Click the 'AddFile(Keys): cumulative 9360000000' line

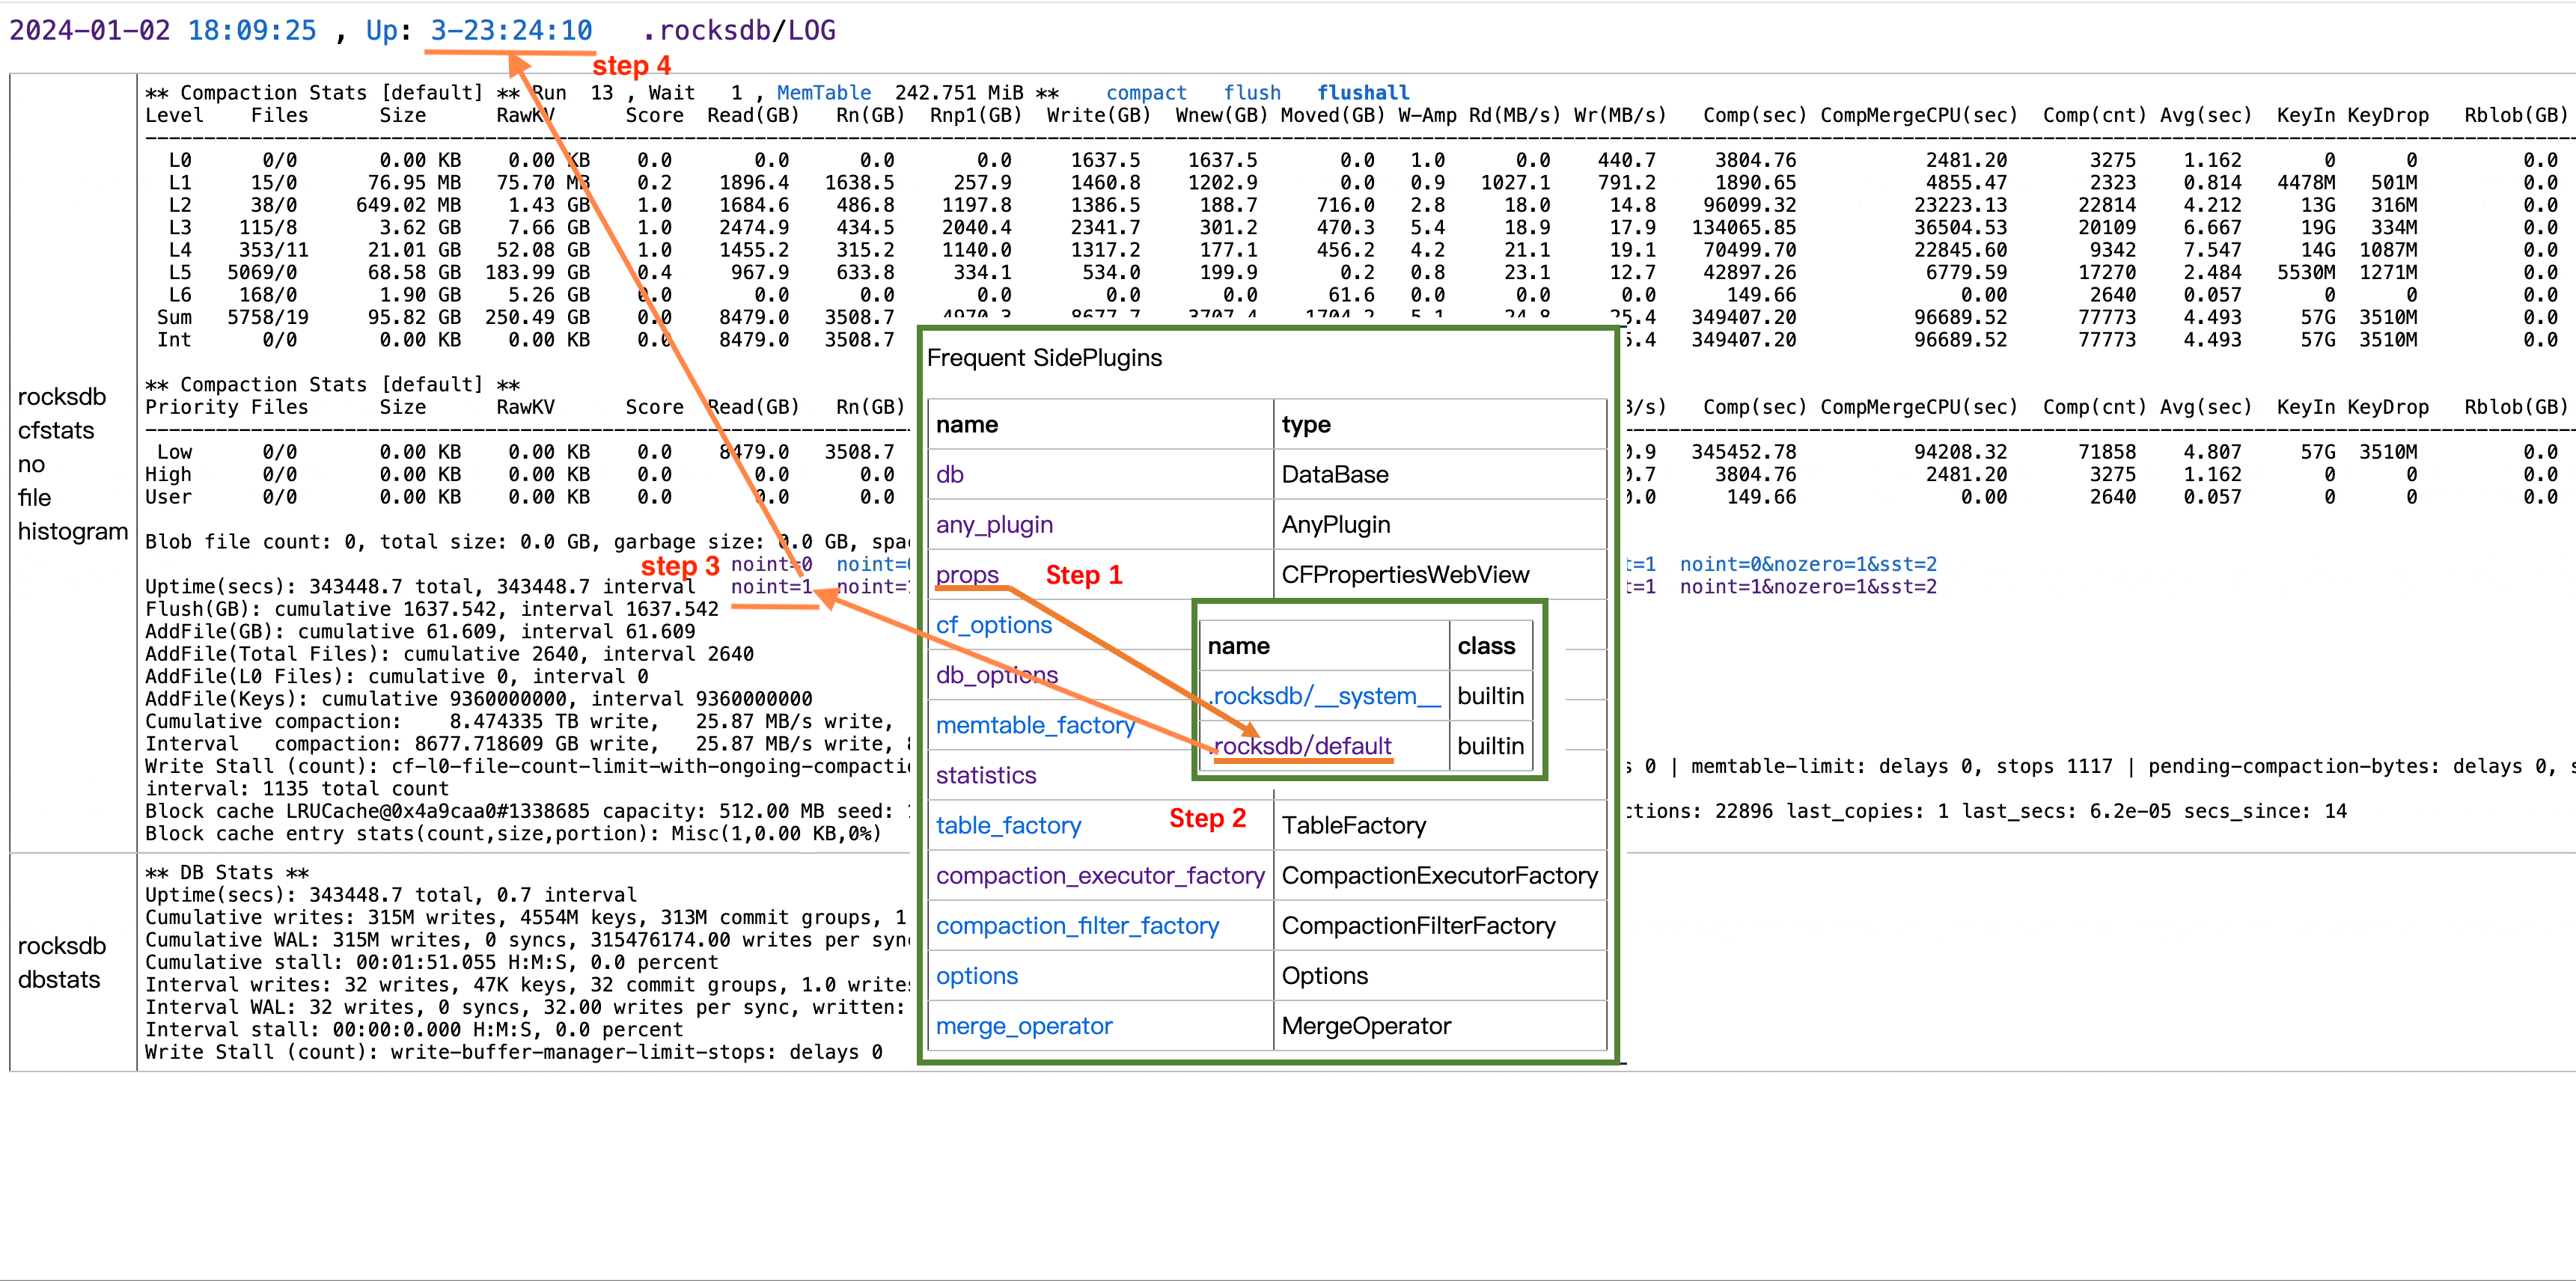pyautogui.click(x=479, y=699)
